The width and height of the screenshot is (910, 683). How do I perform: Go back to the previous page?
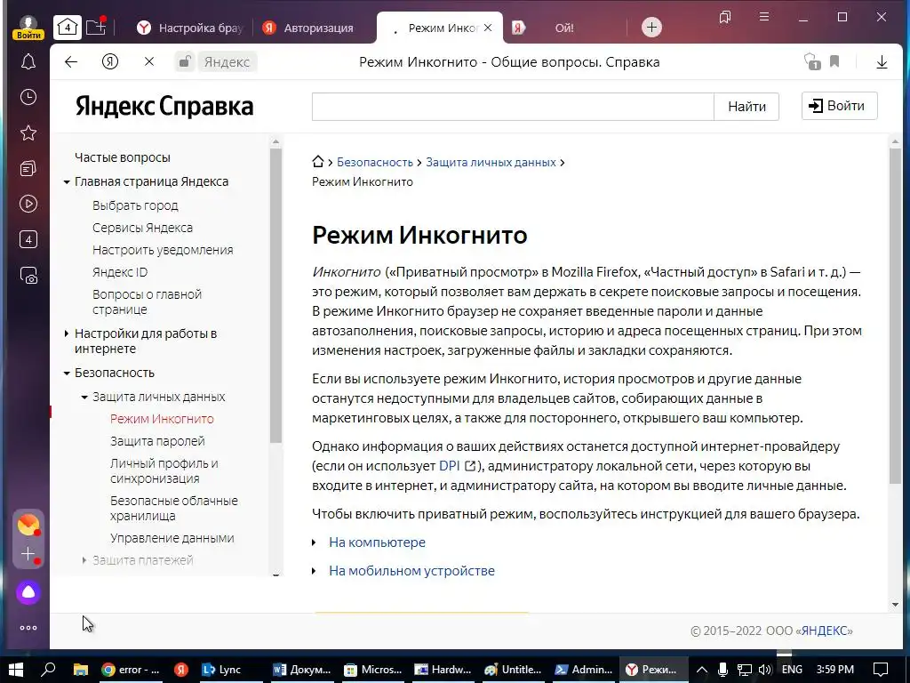pos(71,61)
